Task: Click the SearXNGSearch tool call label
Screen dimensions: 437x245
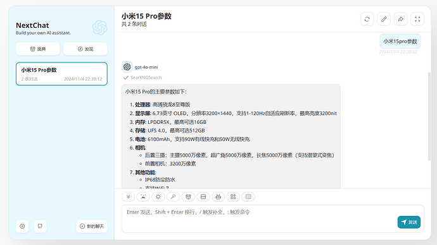Action: tap(146, 78)
